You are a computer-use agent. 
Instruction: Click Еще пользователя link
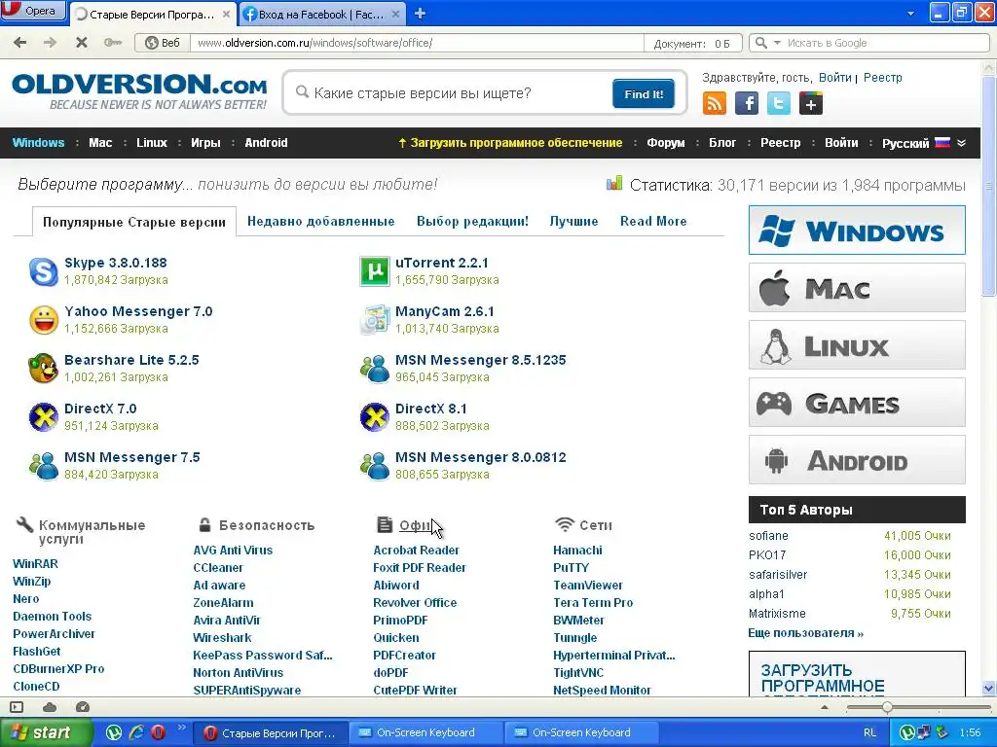click(x=805, y=633)
